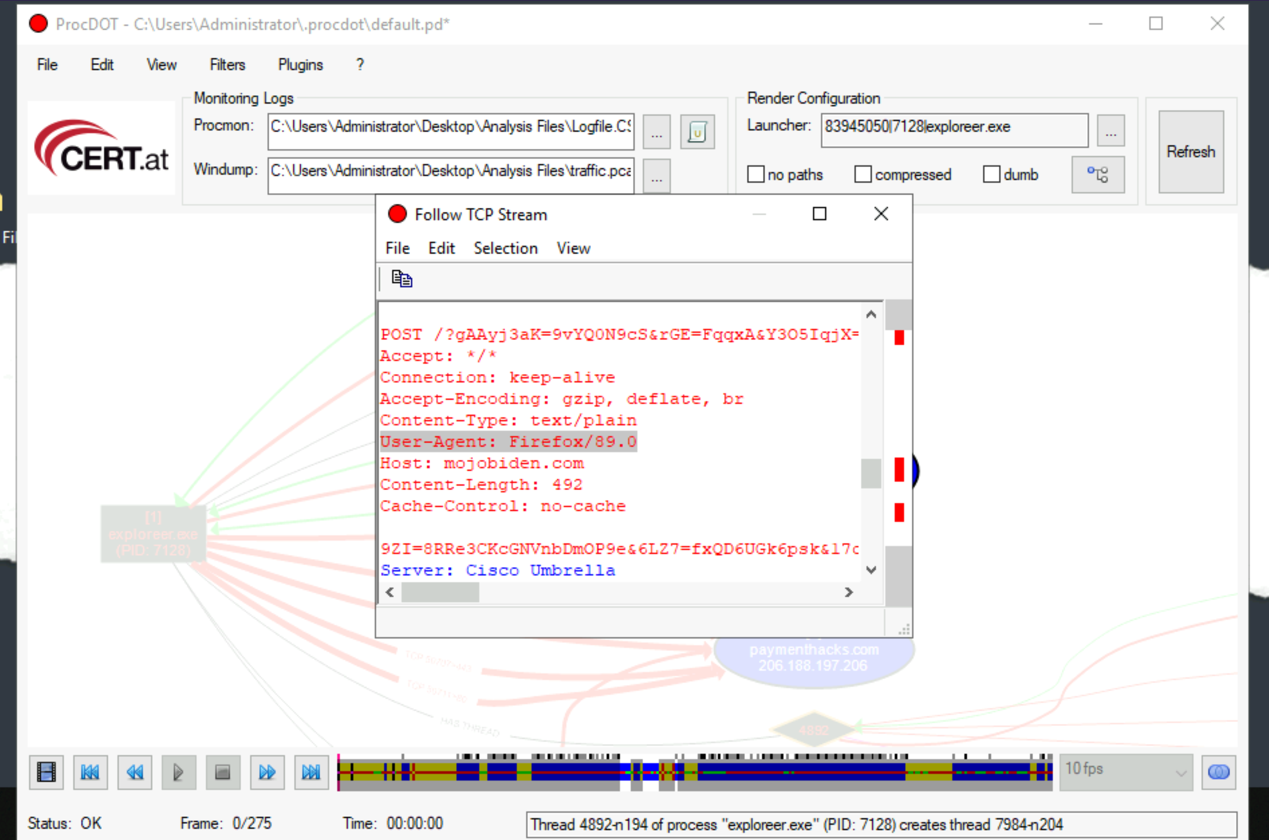Open the Filters menu
Viewport: 1269px width, 840px height.
point(227,65)
